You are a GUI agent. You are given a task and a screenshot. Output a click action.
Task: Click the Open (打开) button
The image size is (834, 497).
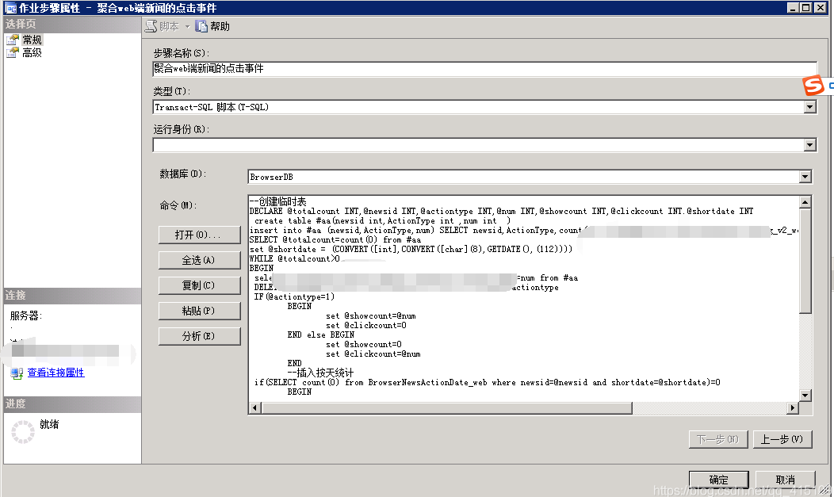click(200, 235)
